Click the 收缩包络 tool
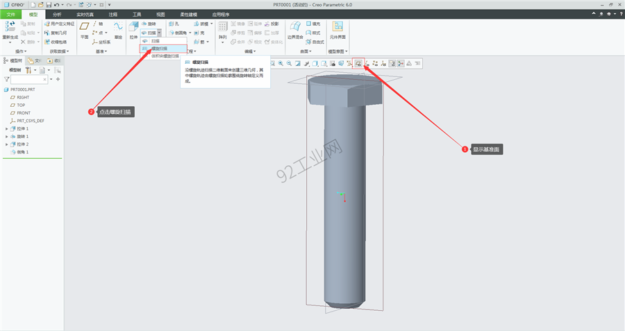This screenshot has width=625, height=331. [56, 42]
